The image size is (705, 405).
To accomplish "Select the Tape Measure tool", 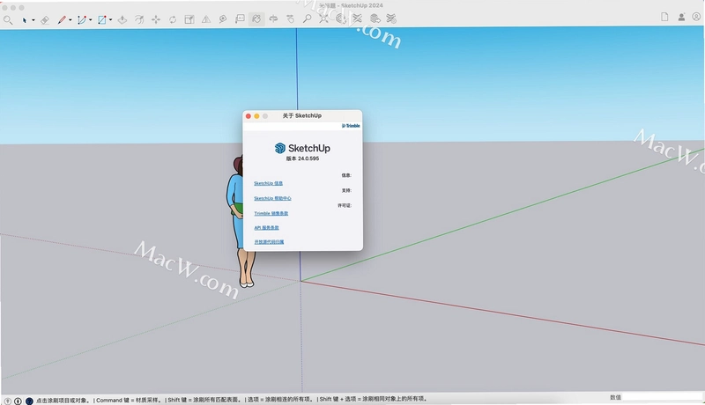I will pos(223,19).
